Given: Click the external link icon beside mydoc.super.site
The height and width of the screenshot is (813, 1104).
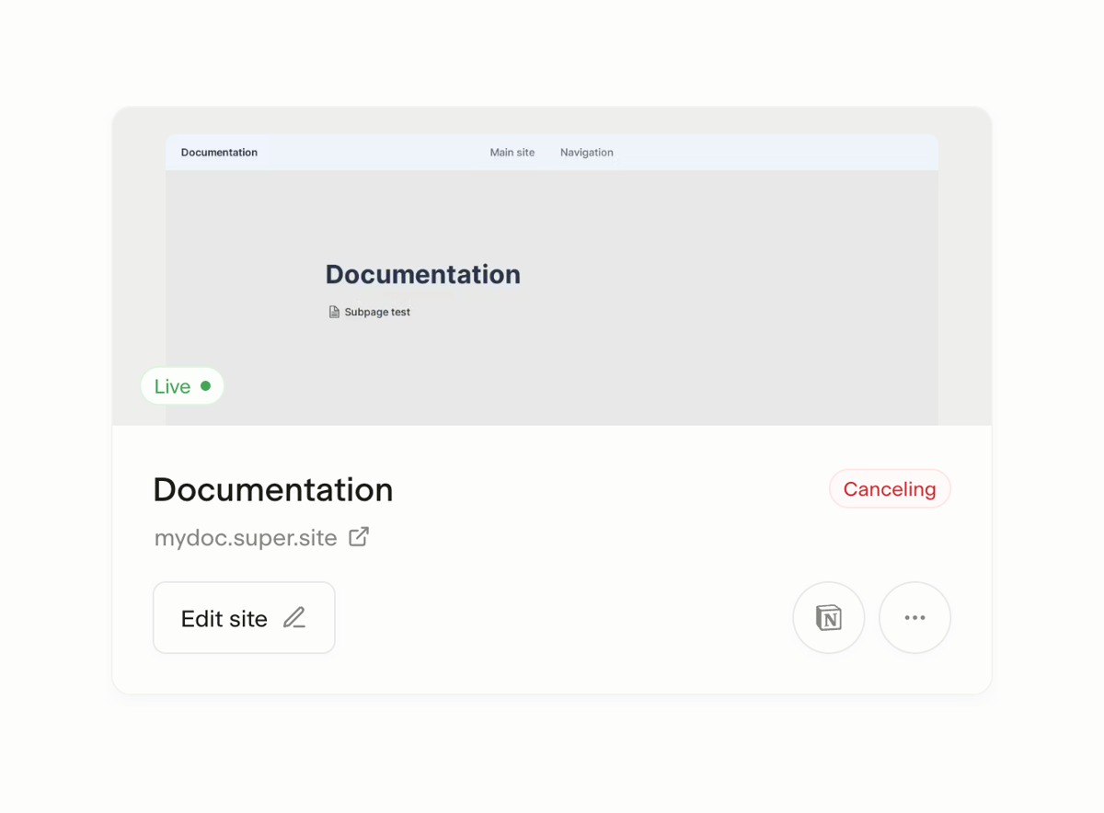Looking at the screenshot, I should click(359, 536).
